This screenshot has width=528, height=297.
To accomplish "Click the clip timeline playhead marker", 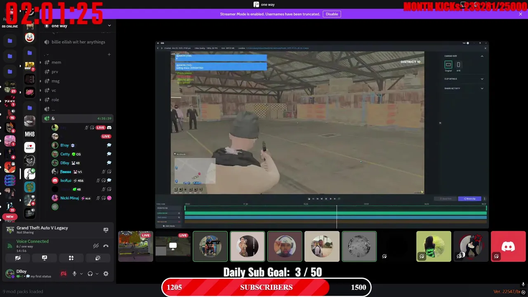I will click(x=337, y=217).
